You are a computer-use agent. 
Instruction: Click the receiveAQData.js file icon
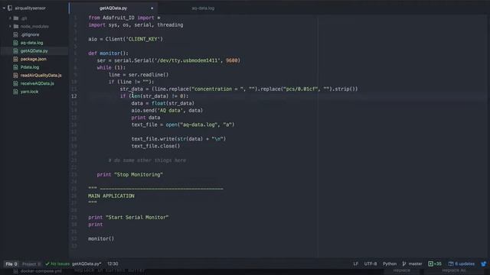15,83
